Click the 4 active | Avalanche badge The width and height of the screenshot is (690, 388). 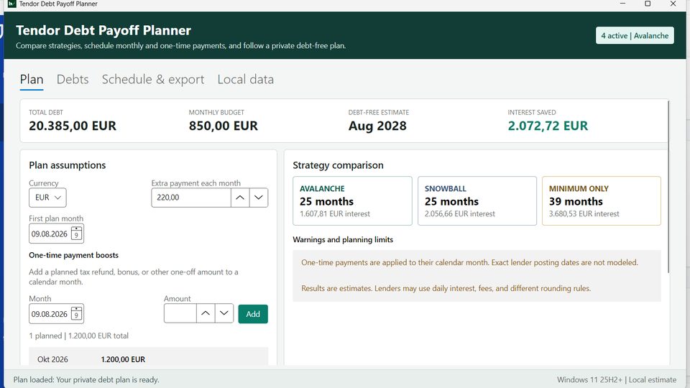pyautogui.click(x=635, y=36)
